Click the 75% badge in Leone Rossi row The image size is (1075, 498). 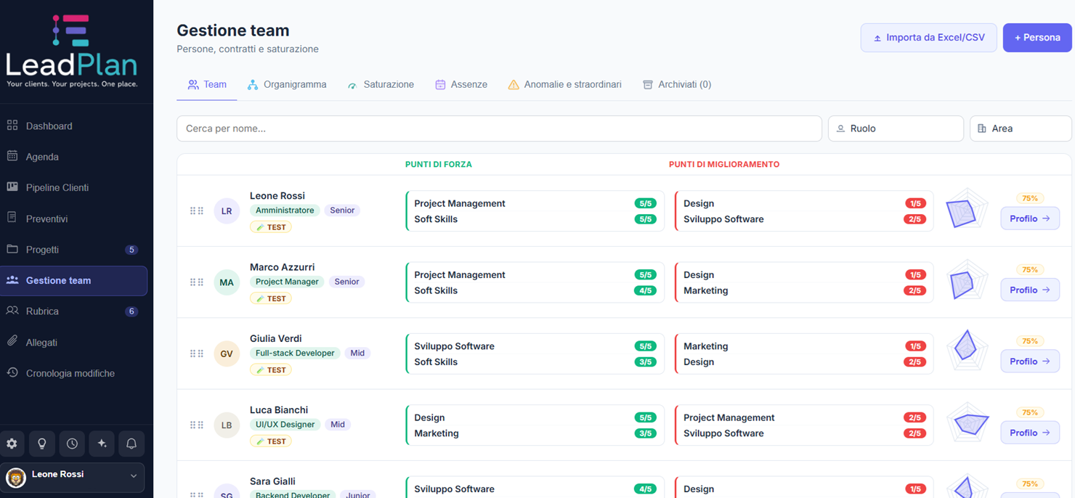[x=1030, y=198]
